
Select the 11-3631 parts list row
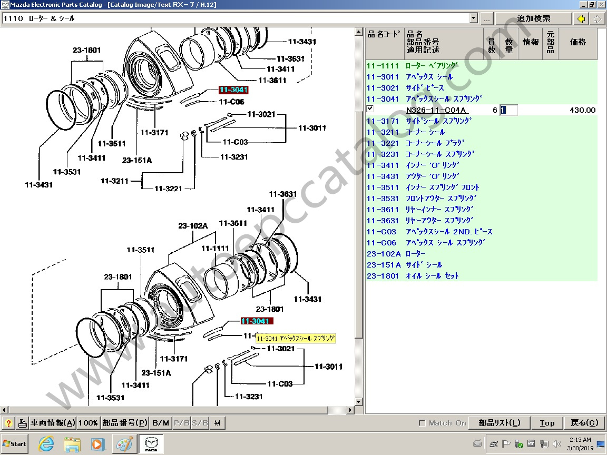[x=481, y=221]
